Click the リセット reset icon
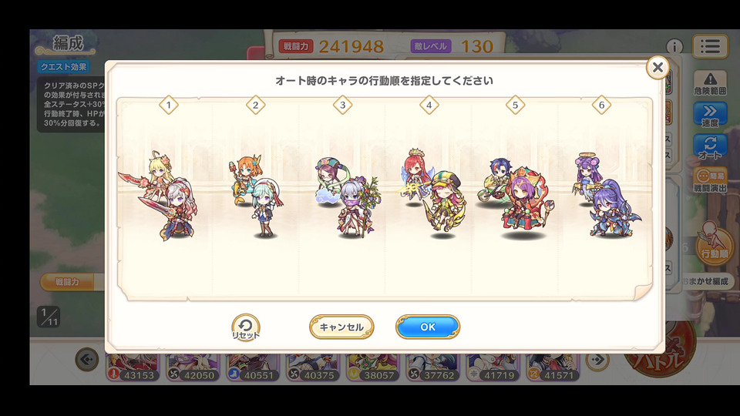 245,327
